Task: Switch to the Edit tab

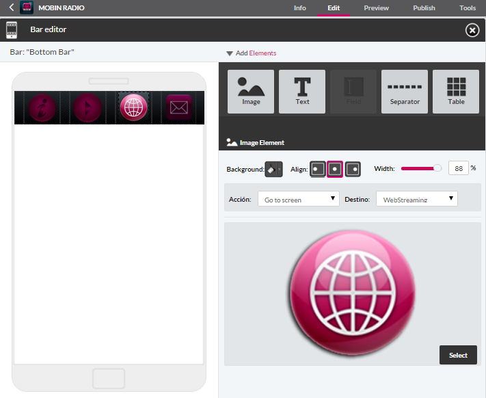Action: pyautogui.click(x=334, y=8)
